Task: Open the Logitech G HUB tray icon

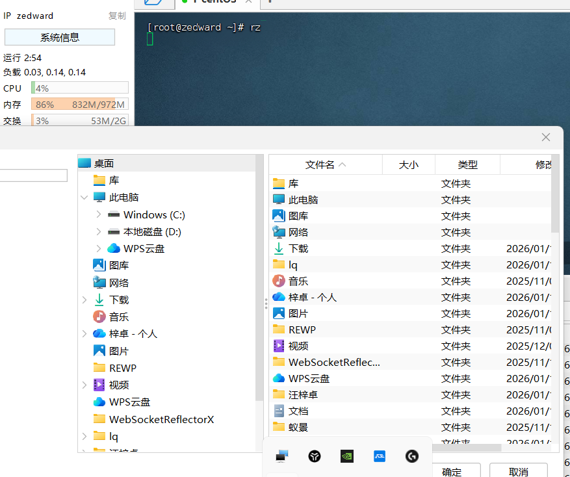Action: (411, 456)
